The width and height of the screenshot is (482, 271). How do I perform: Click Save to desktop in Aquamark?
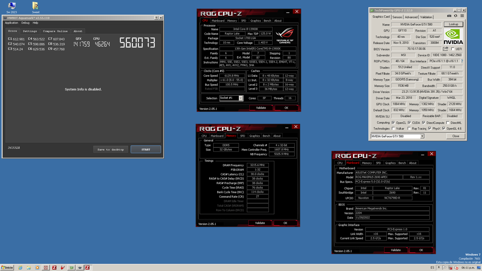coord(111,150)
